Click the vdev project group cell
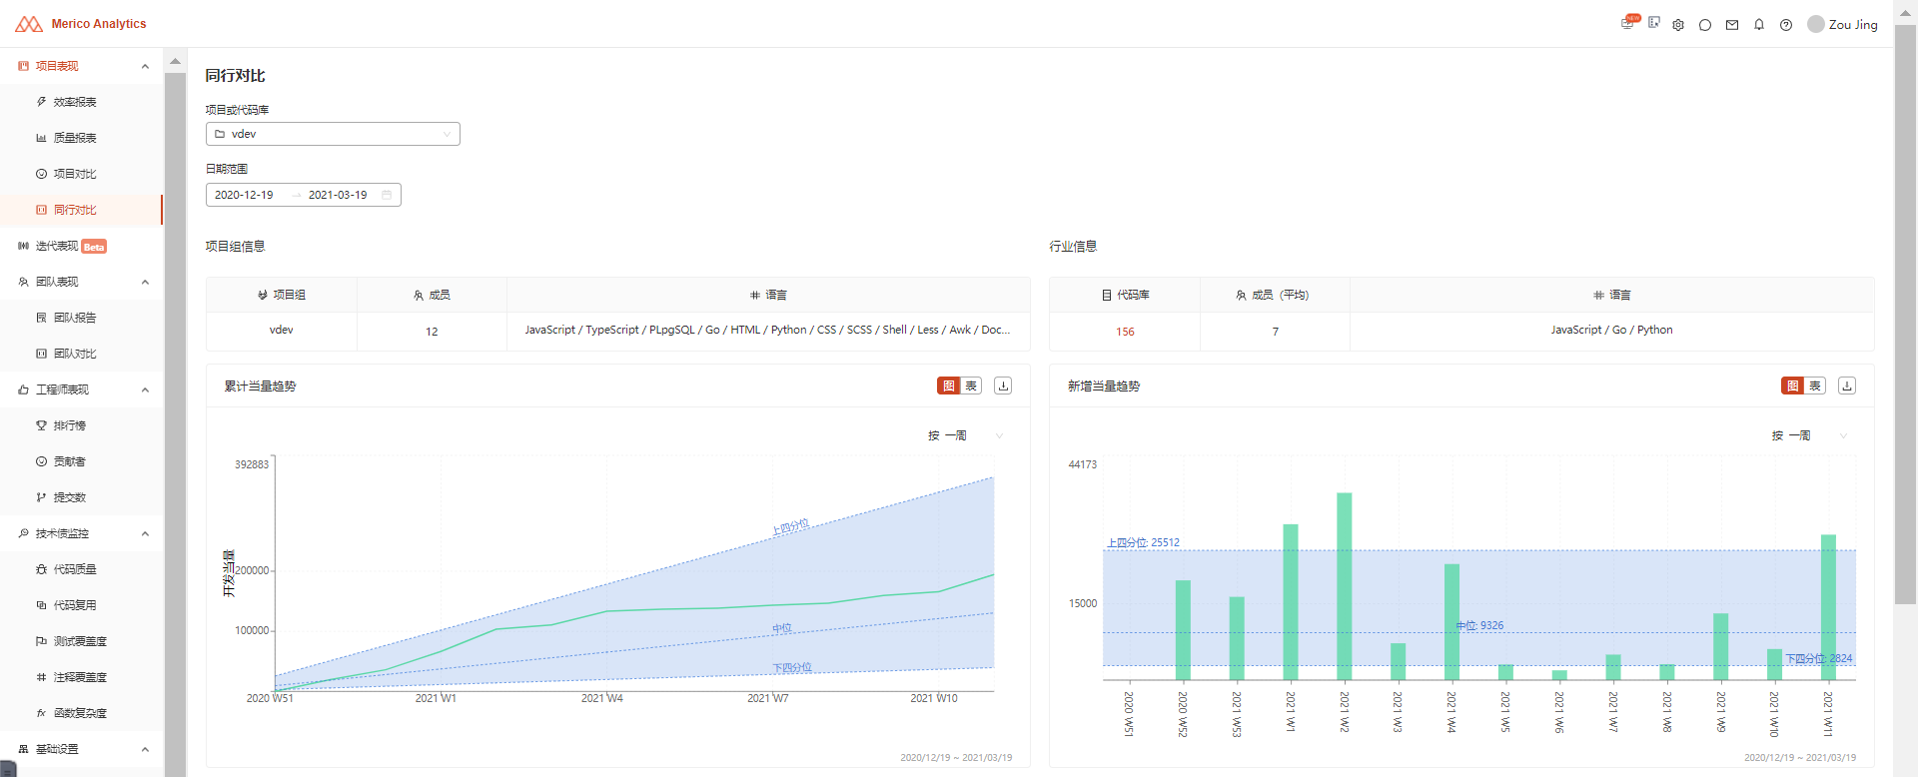The image size is (1918, 777). pos(282,331)
